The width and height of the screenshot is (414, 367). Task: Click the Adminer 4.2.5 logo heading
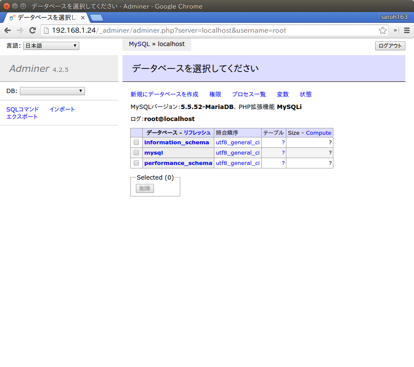[39, 68]
